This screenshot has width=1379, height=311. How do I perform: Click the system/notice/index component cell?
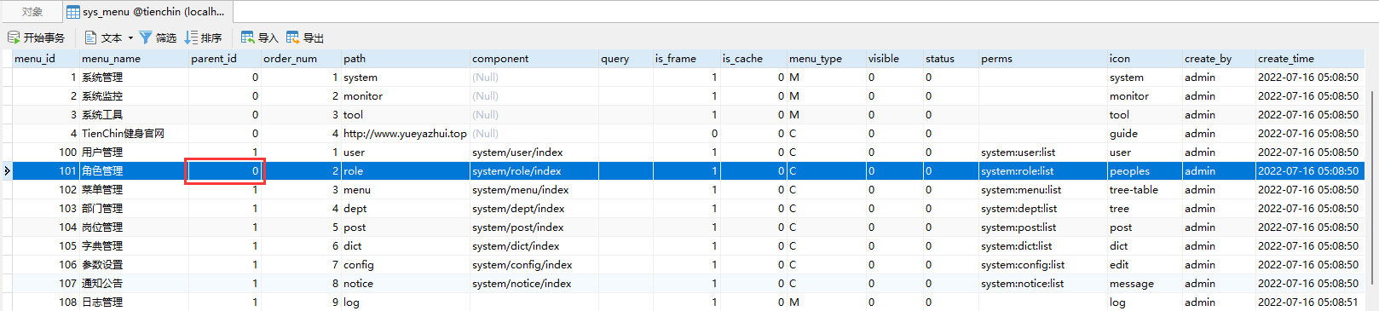(534, 284)
